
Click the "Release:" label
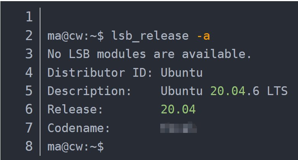coord(76,110)
